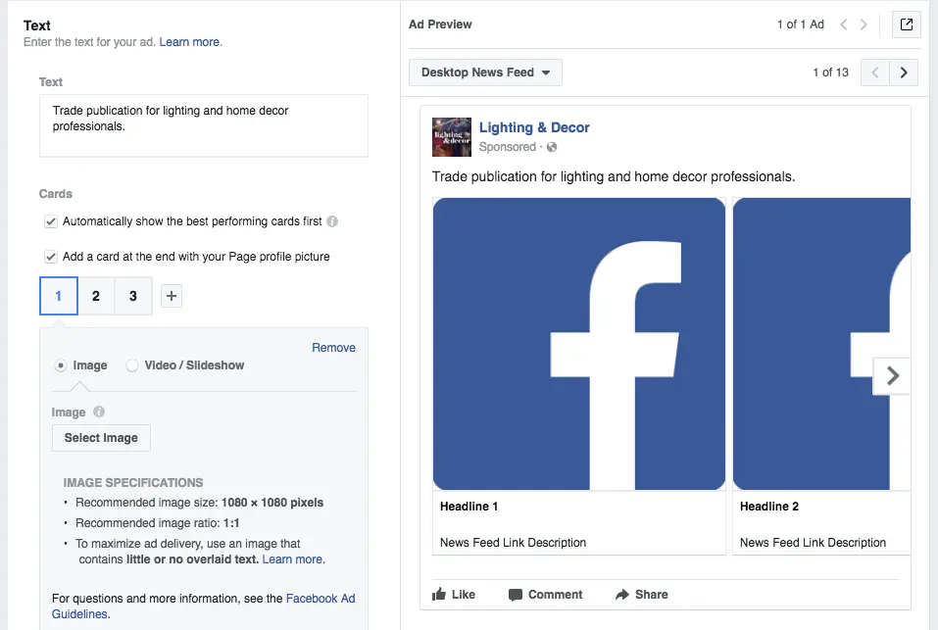Select the Video / Slideshow radio option

pyautogui.click(x=132, y=365)
